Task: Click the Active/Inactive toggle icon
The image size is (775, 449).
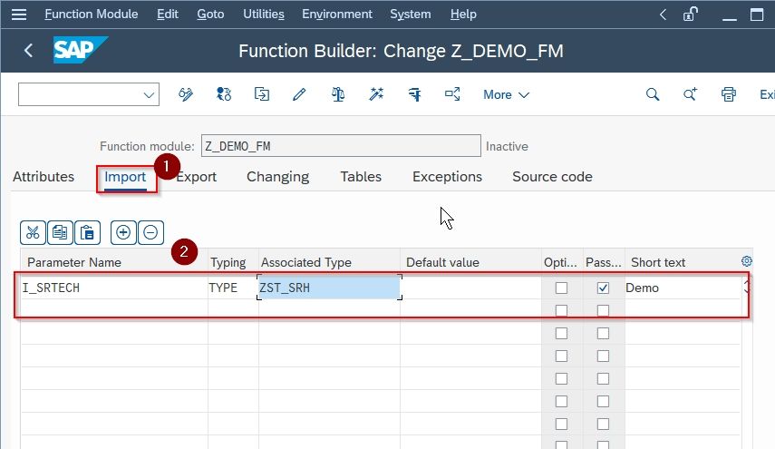Action: coord(223,94)
